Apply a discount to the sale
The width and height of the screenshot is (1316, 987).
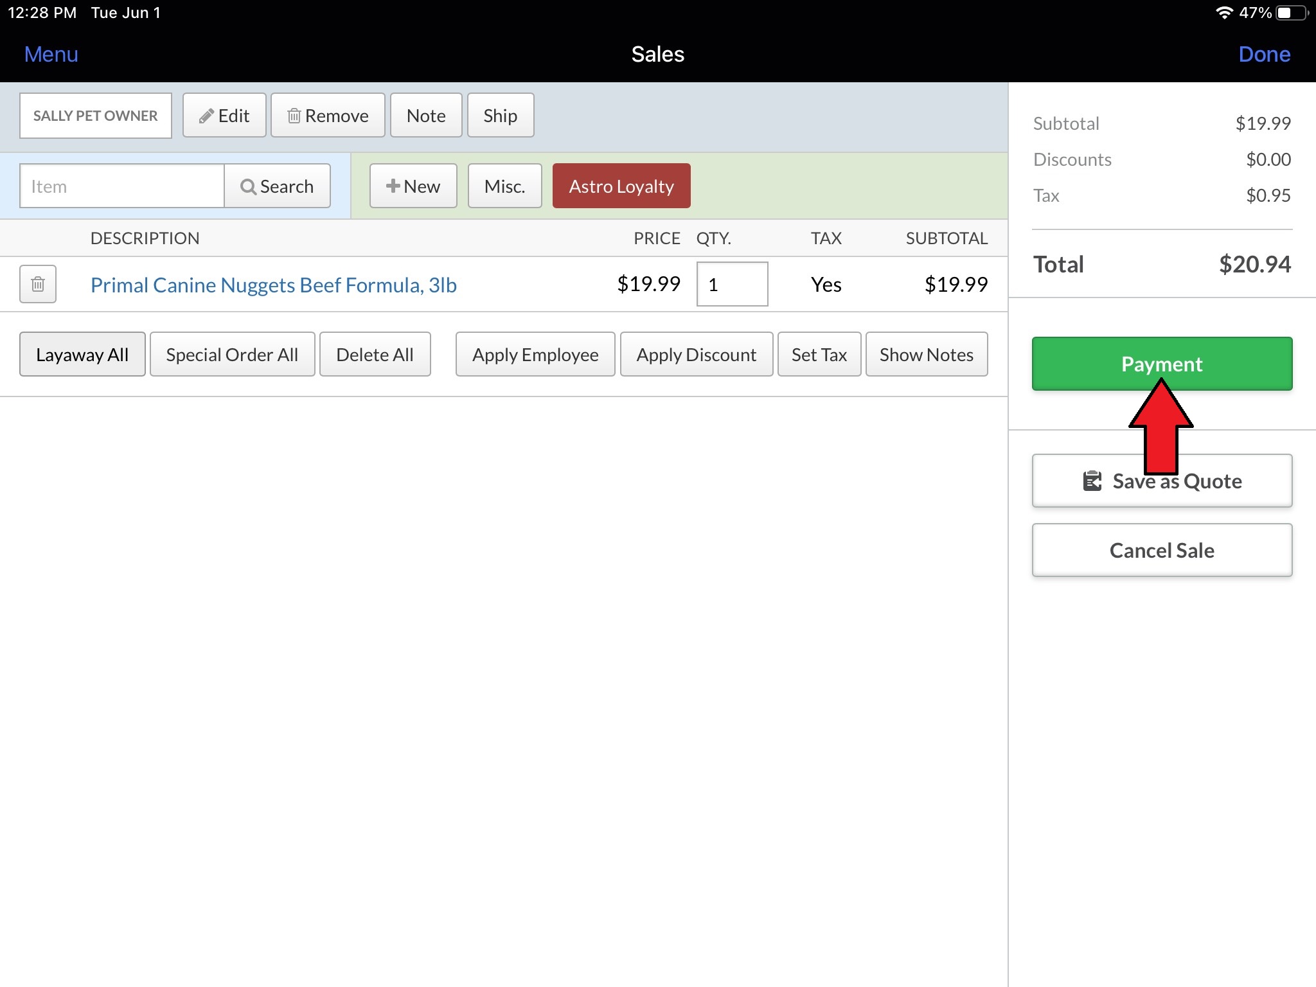[696, 355]
